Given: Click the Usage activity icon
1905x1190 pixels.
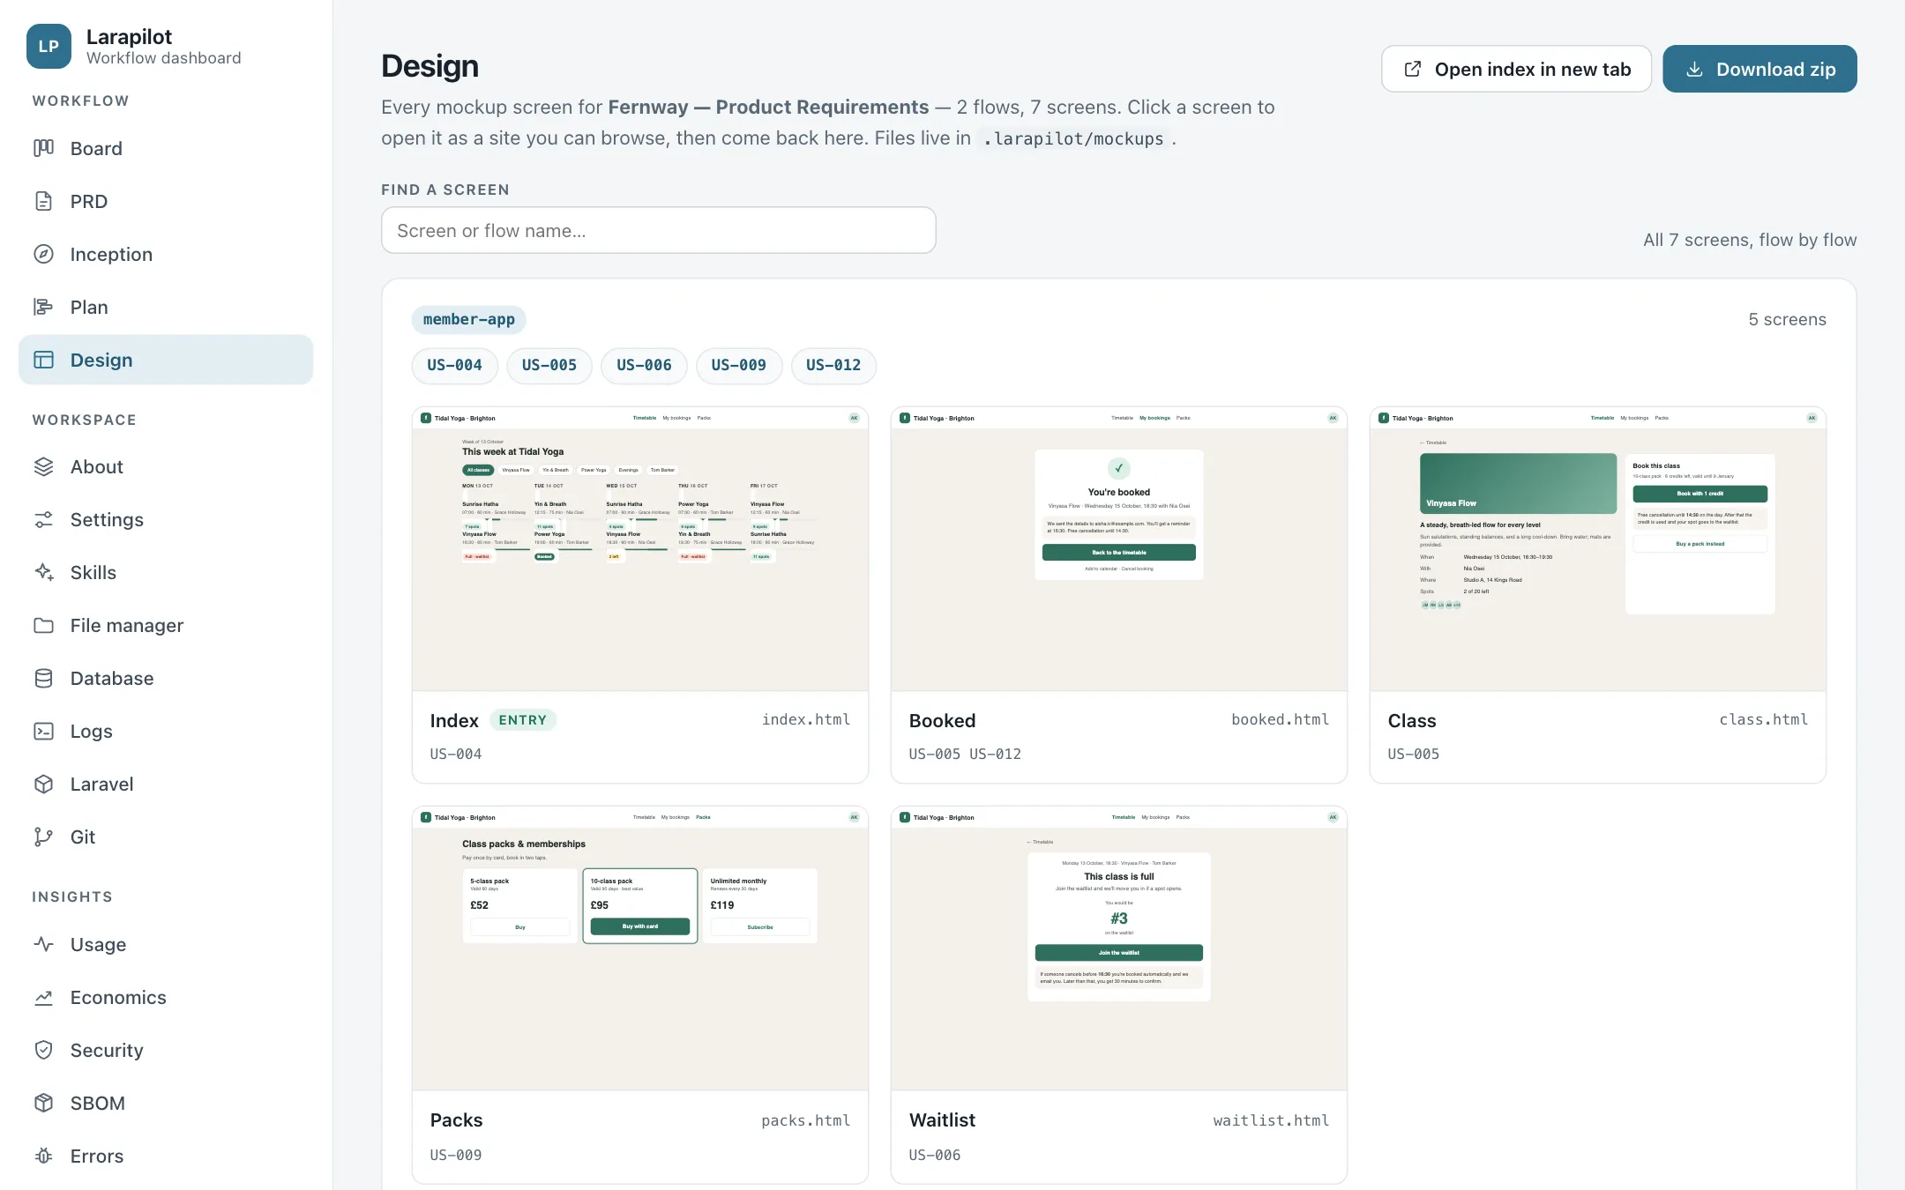Looking at the screenshot, I should (x=43, y=944).
